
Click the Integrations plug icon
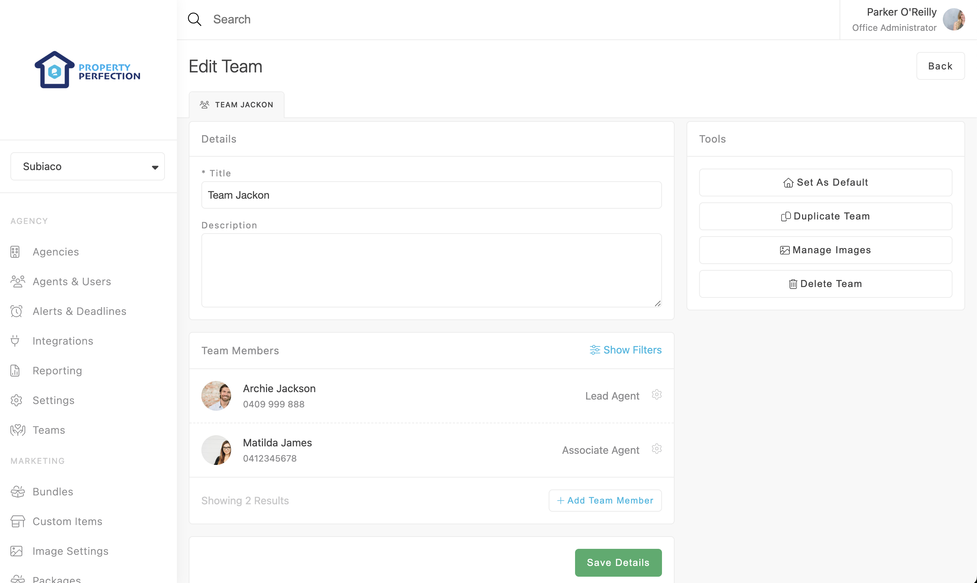click(15, 341)
